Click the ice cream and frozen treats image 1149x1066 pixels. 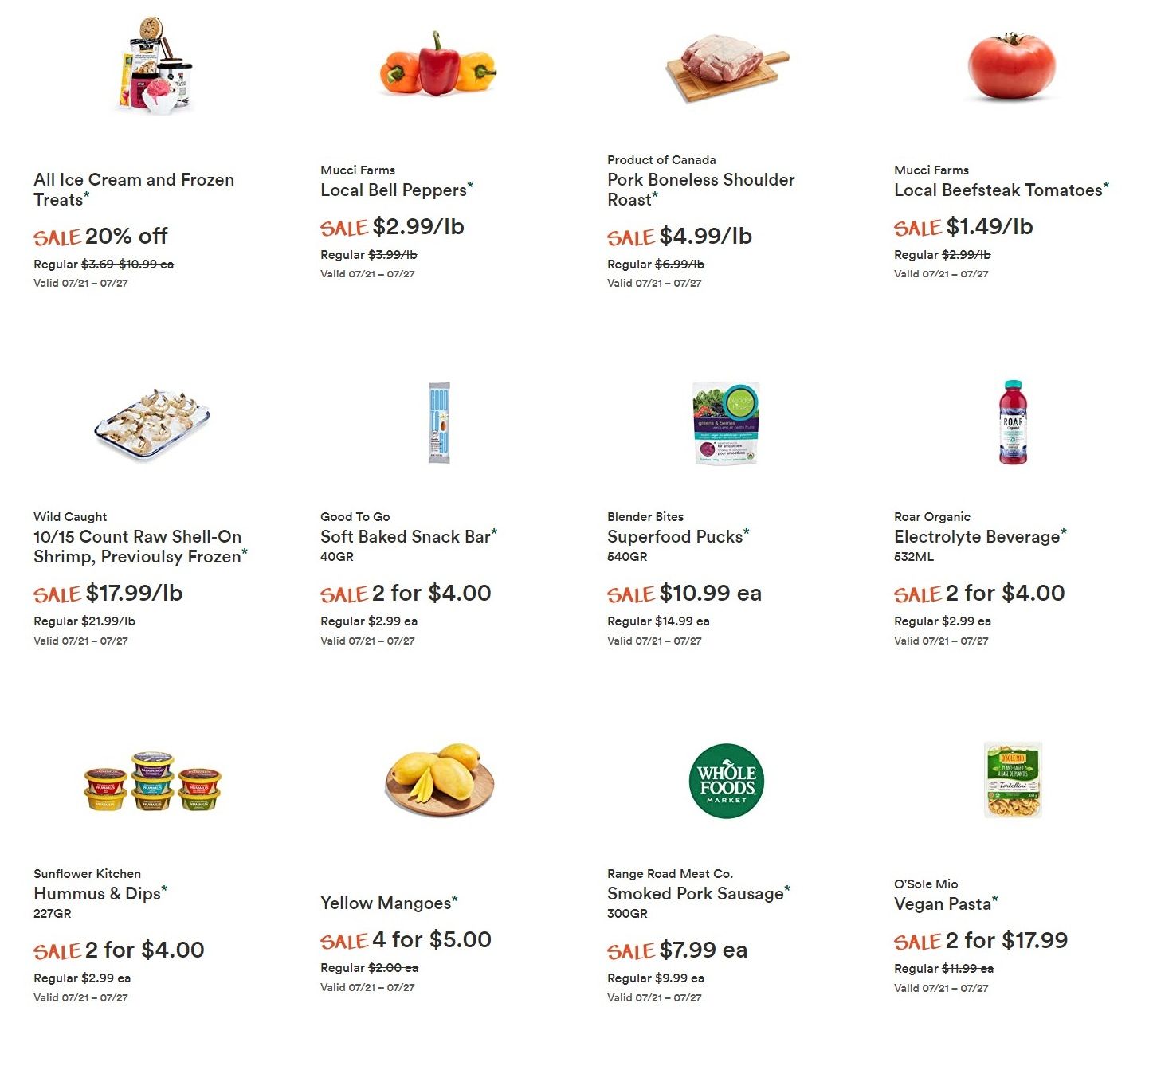tap(154, 65)
